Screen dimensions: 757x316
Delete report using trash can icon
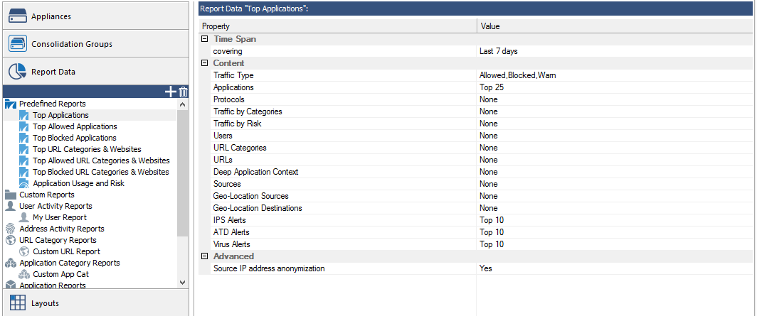click(183, 92)
